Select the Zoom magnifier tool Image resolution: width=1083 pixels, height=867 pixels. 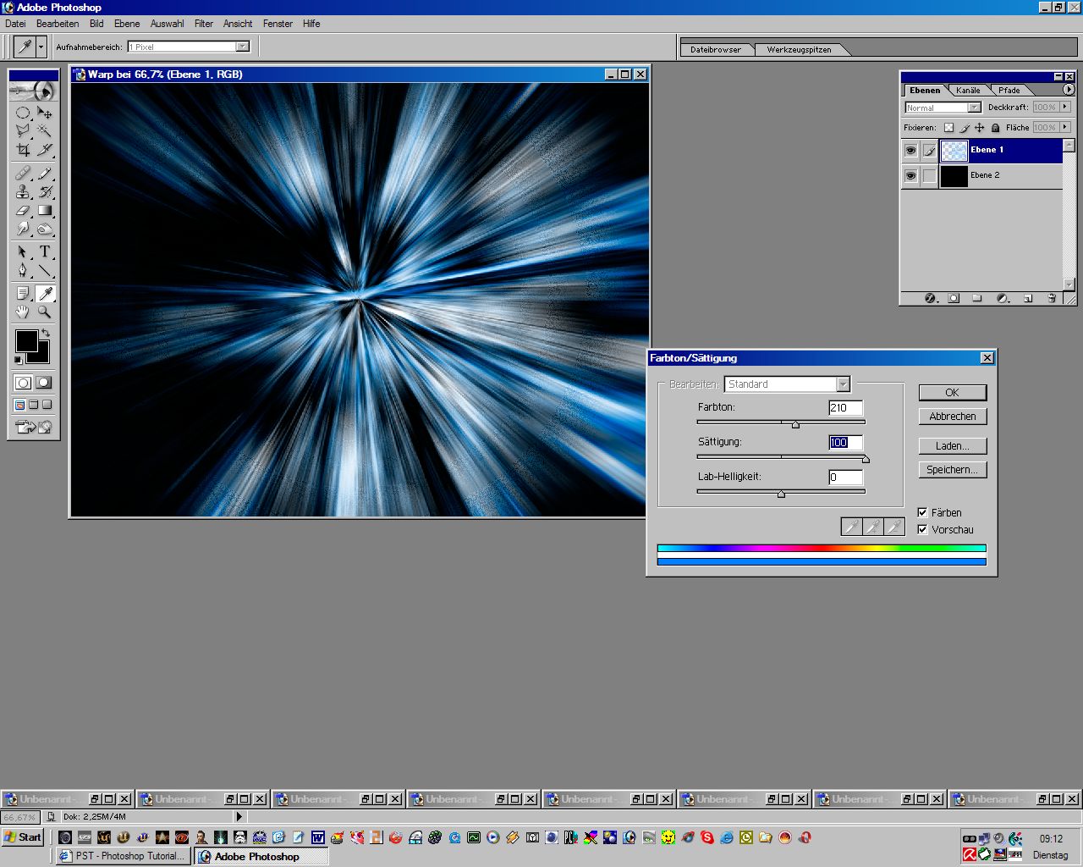point(45,312)
